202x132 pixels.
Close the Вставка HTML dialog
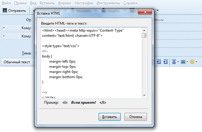pyautogui.click(x=145, y=12)
